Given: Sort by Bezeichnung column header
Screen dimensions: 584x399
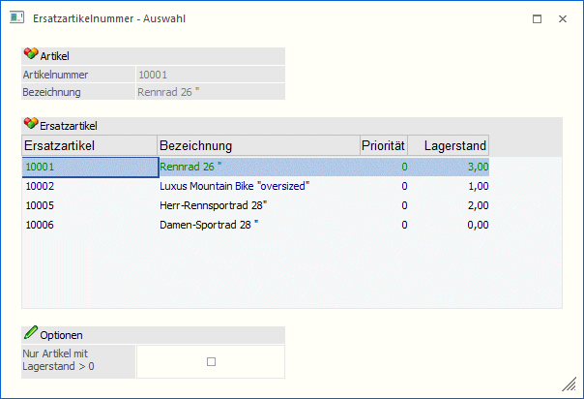Looking at the screenshot, I should pyautogui.click(x=257, y=145).
